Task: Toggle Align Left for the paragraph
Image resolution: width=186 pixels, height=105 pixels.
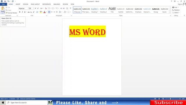Action: (49, 12)
